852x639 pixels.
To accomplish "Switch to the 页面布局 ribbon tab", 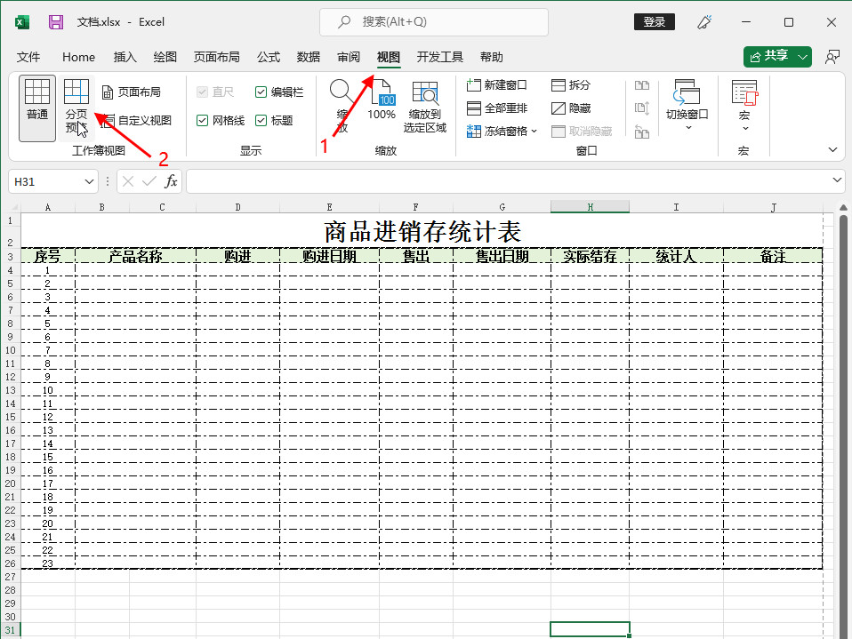I will pos(216,57).
